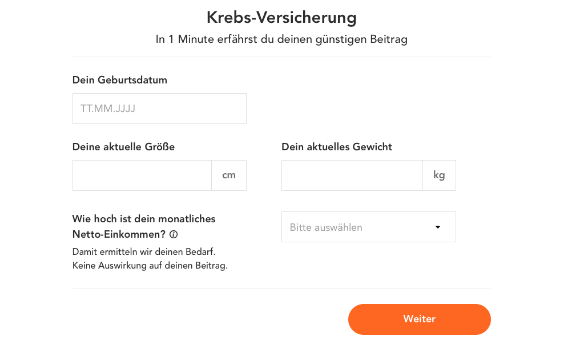Click into the Gewicht weight input box
The height and width of the screenshot is (348, 588).
point(352,175)
